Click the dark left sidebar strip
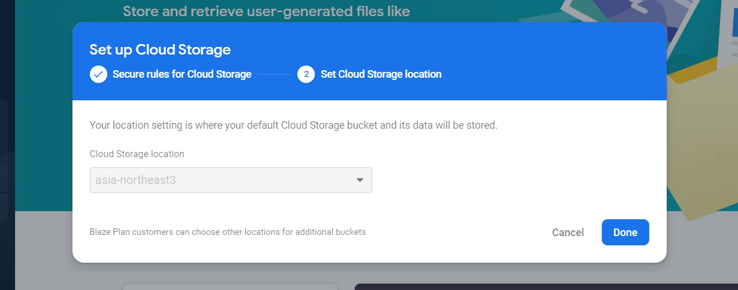 pos(7,145)
